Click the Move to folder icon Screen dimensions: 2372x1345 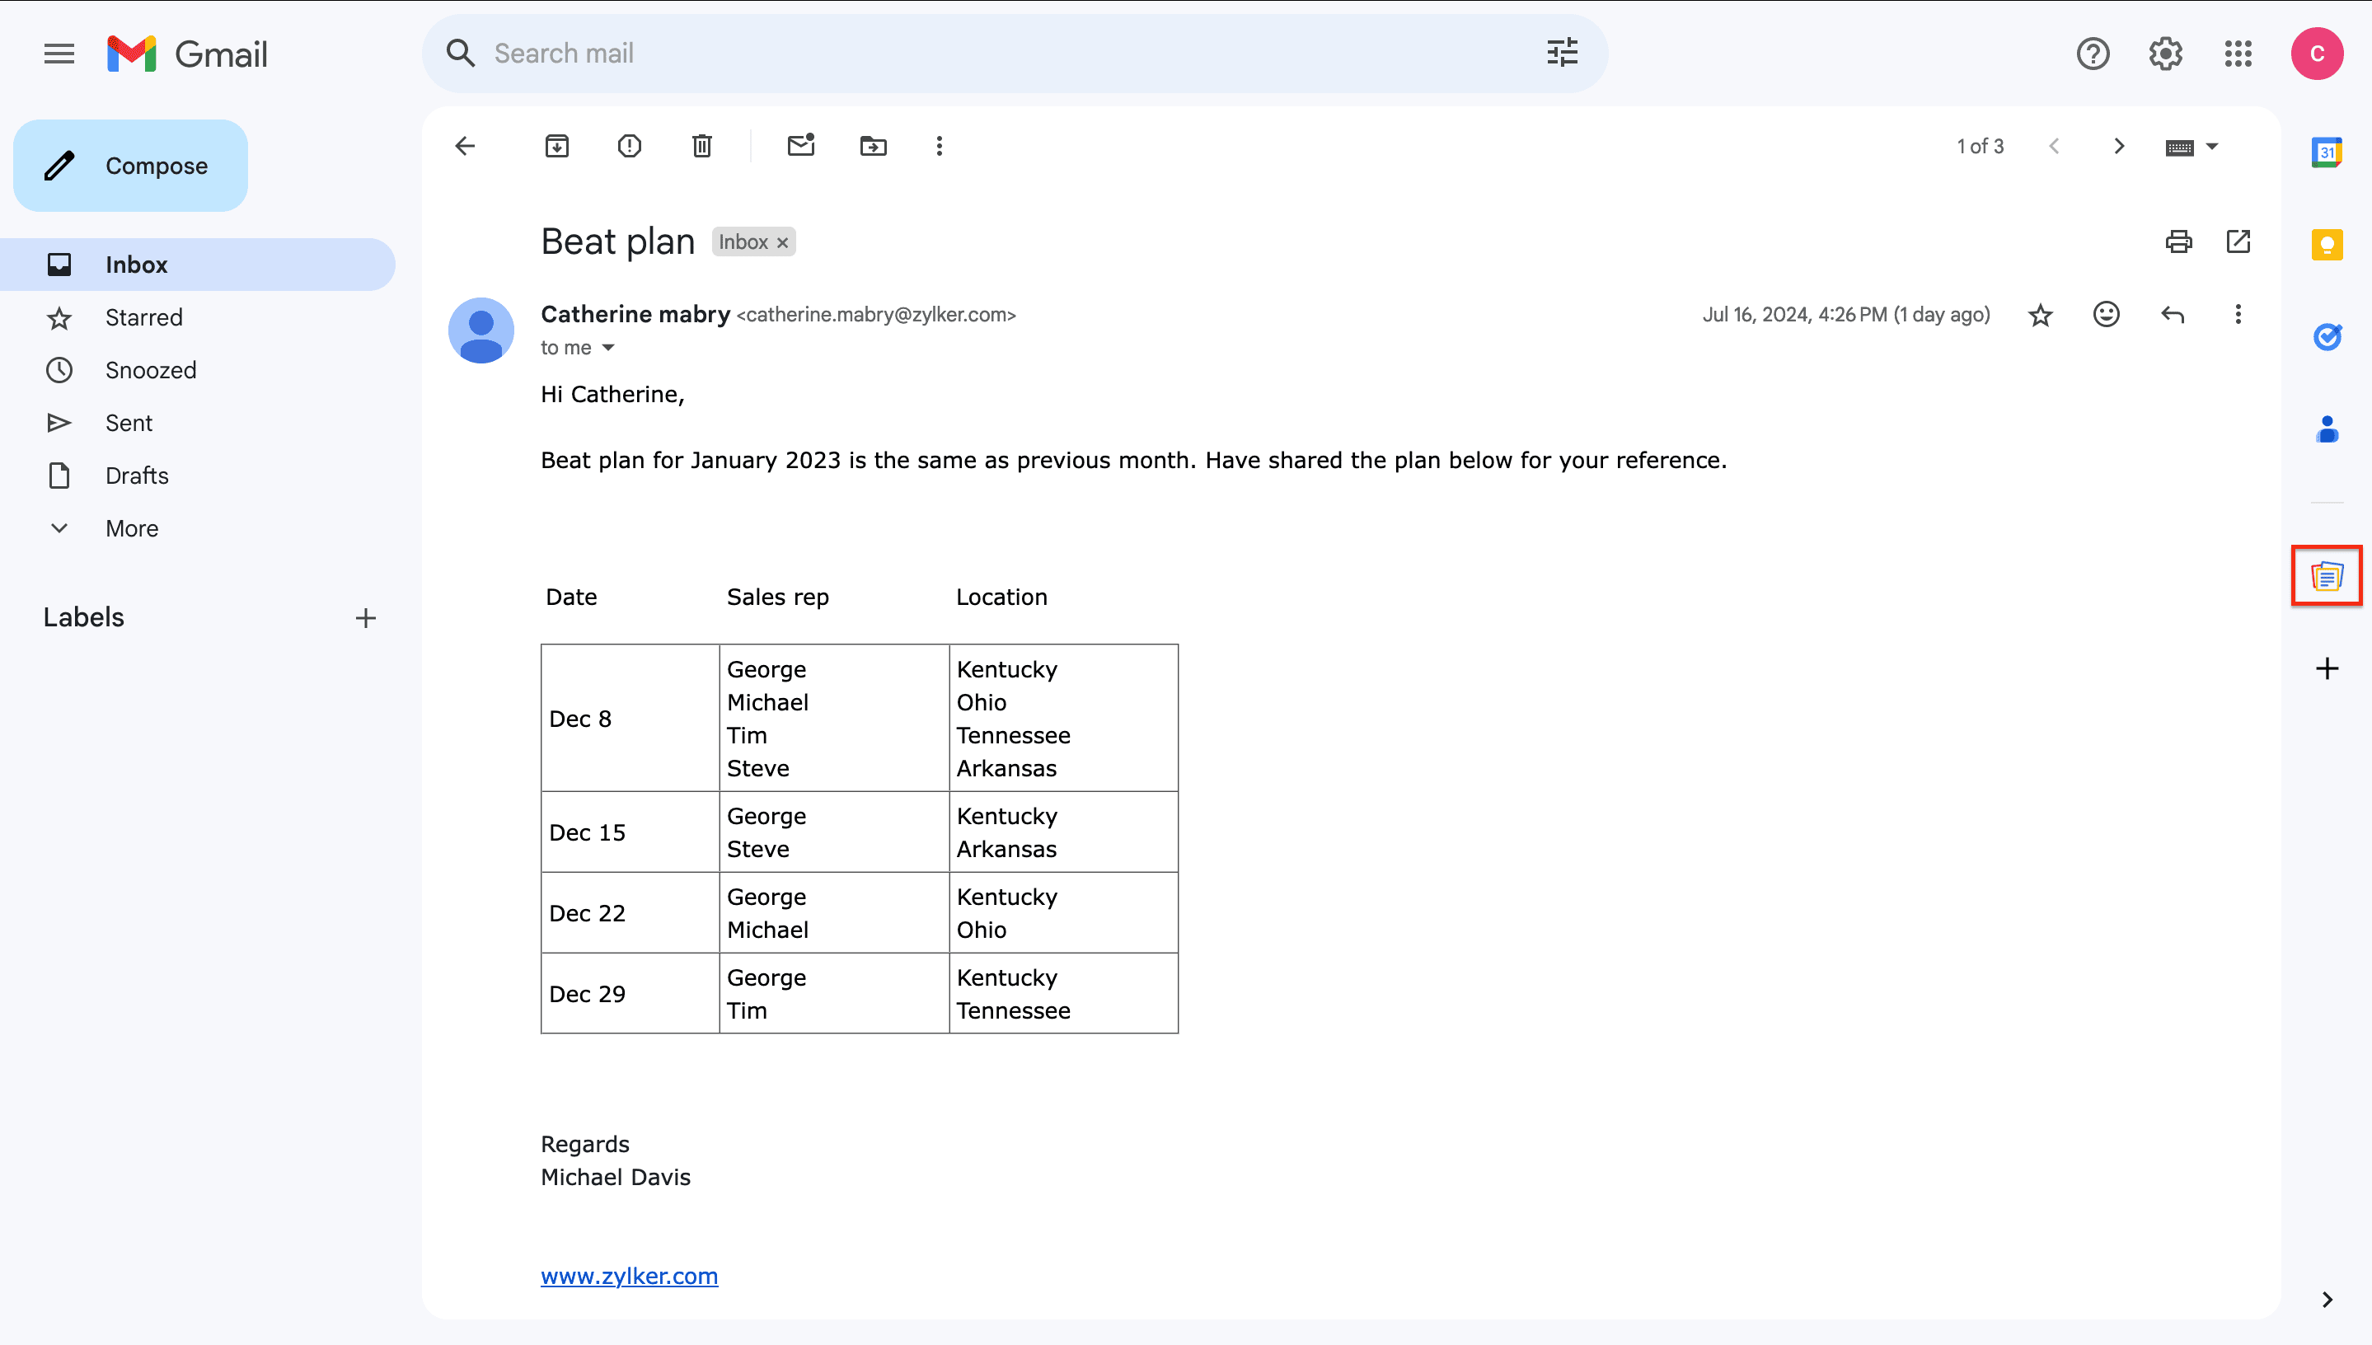873,146
